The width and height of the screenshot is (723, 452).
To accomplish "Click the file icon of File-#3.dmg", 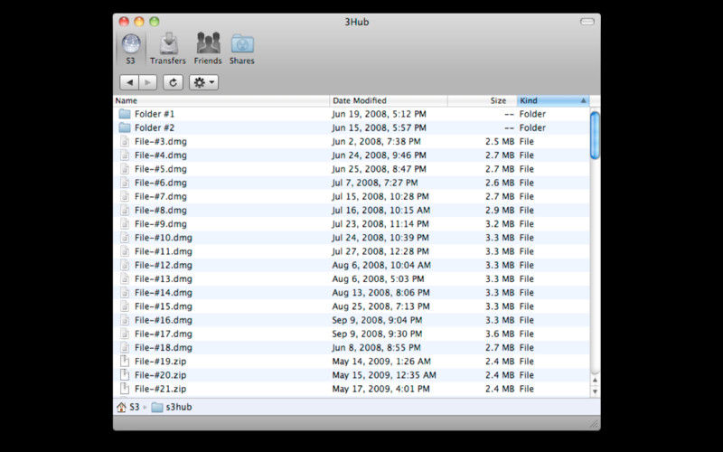I will pyautogui.click(x=125, y=141).
